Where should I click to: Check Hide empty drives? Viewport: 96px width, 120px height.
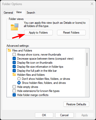click(x=14, y=87)
